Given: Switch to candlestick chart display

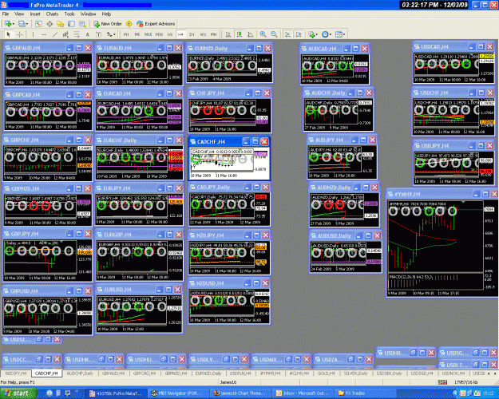Looking at the screenshot, I should (x=240, y=34).
